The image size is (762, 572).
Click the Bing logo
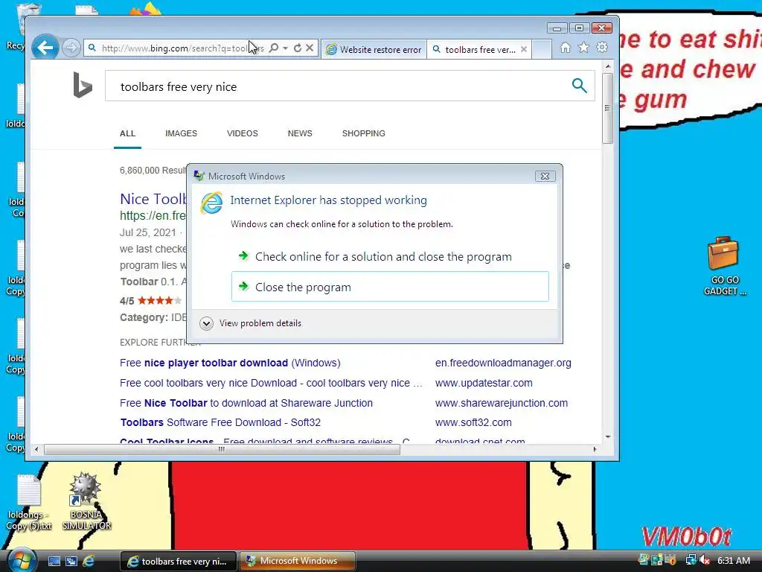pyautogui.click(x=82, y=85)
